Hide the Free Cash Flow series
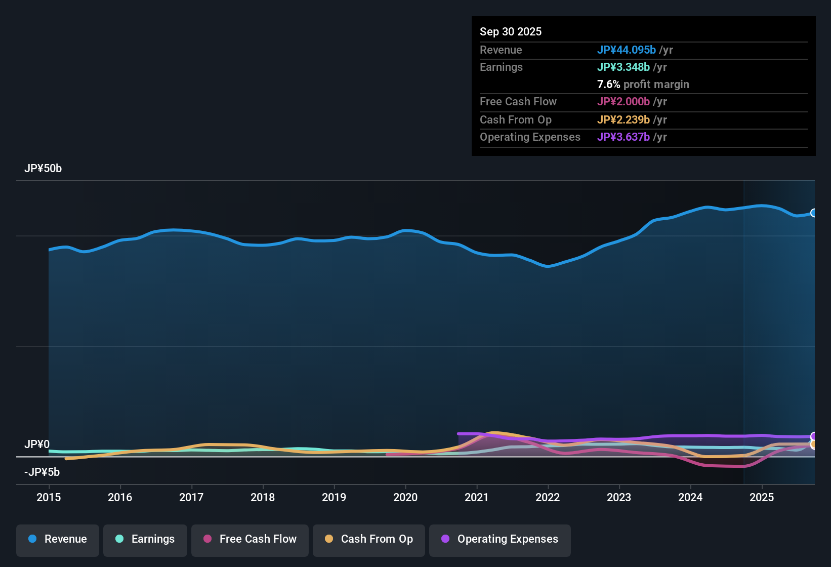Viewport: 831px width, 567px height. coord(250,539)
